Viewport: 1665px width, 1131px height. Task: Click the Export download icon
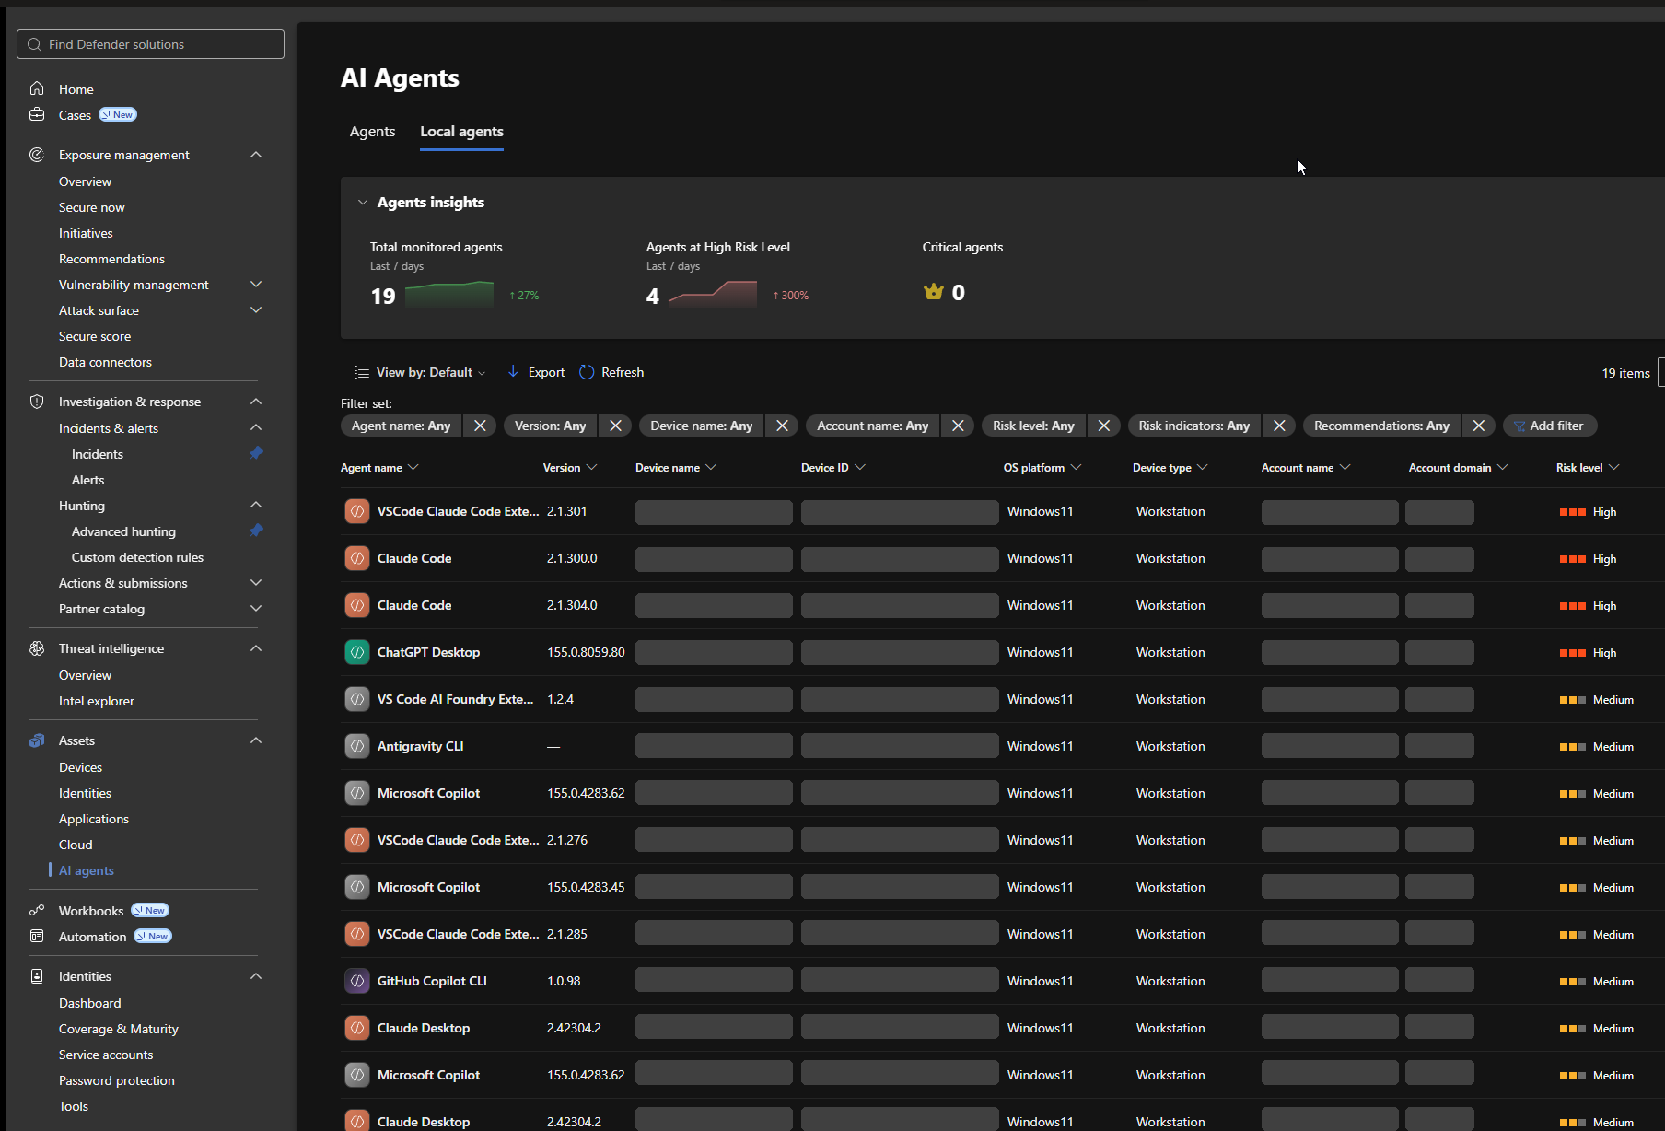click(513, 372)
